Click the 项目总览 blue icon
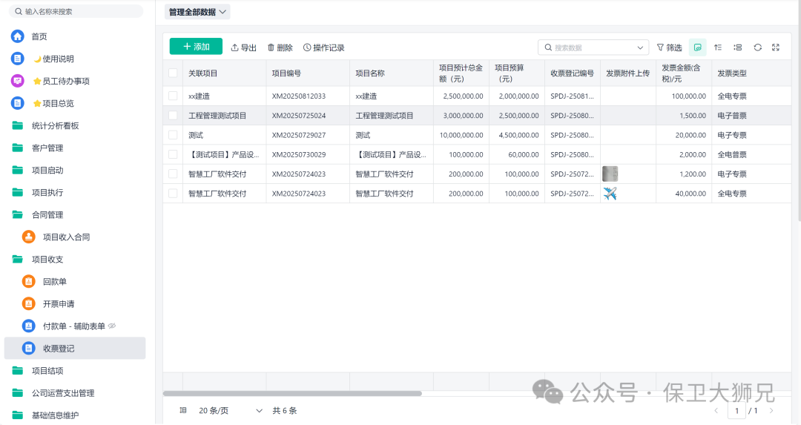This screenshot has height=425, width=801. [17, 103]
